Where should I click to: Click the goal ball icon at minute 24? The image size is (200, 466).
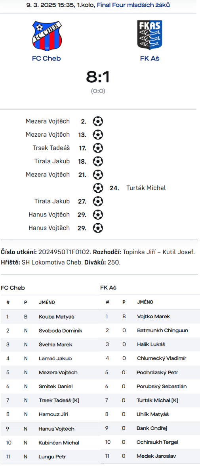pos(98,188)
